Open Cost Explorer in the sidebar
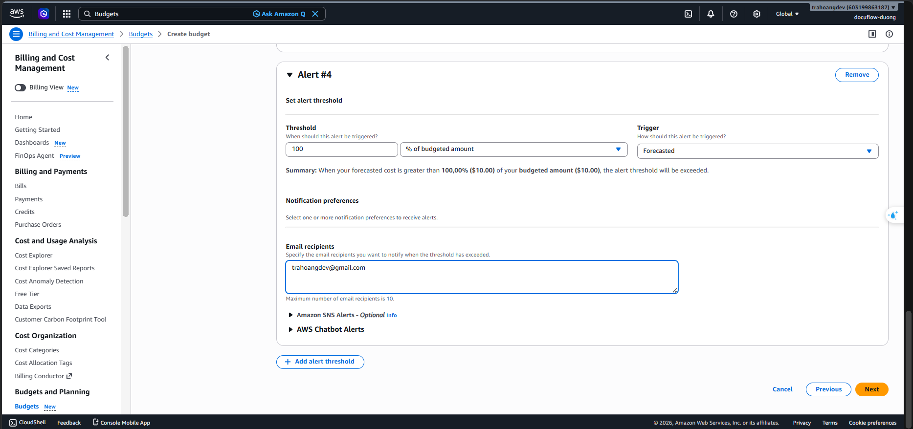 click(34, 256)
